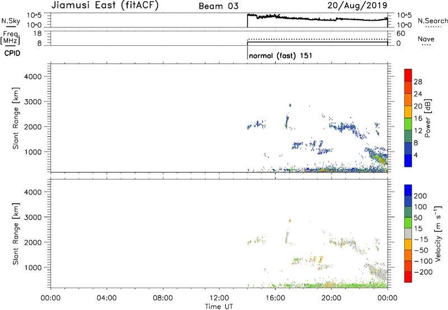Image resolution: width=448 pixels, height=310 pixels.
Task: Click the yellow 16-20 dB Power swatch
Action: pyautogui.click(x=408, y=111)
